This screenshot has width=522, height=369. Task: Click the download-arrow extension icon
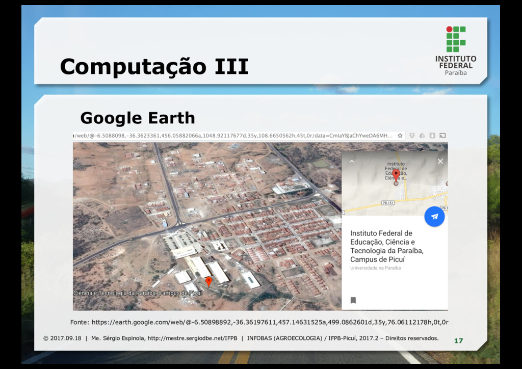(432, 136)
